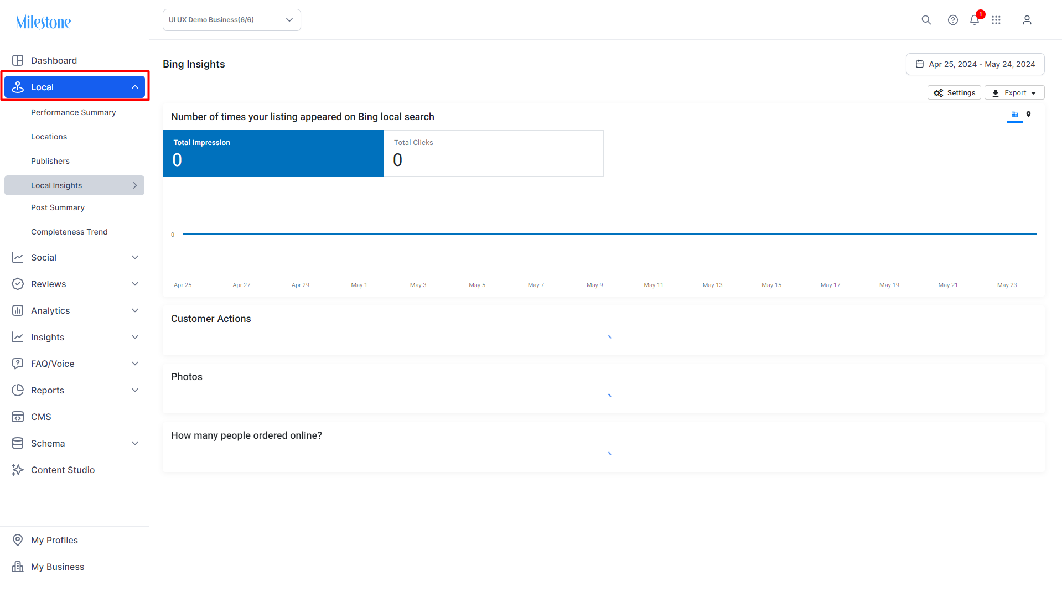Switch to business view chart icon
Viewport: 1062px width, 597px height.
1014,115
